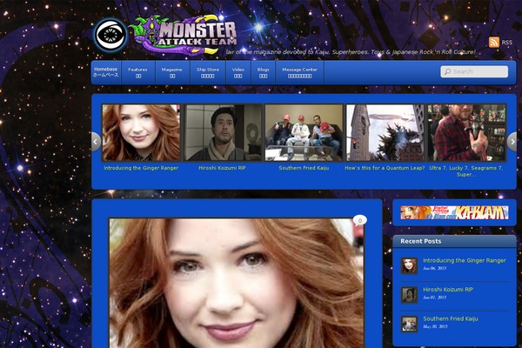Click caption 'Ultra 7, Lucky 7, Seagrams 7'
This screenshot has width=522, height=348.
466,171
